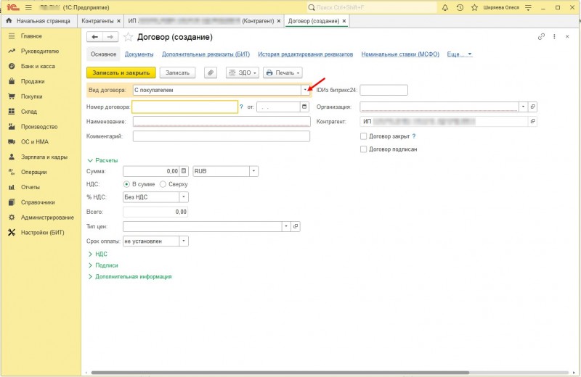This screenshot has width=581, height=377.
Task: Check the Договор подписан checkbox
Action: (364, 149)
